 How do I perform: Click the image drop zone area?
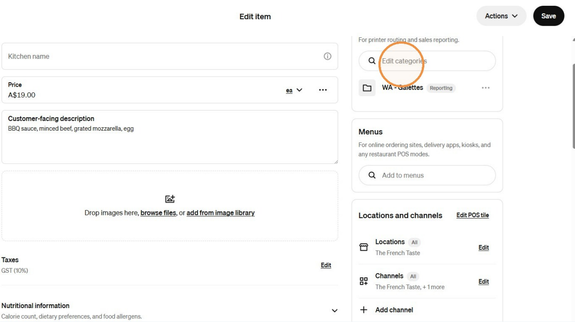pyautogui.click(x=170, y=206)
